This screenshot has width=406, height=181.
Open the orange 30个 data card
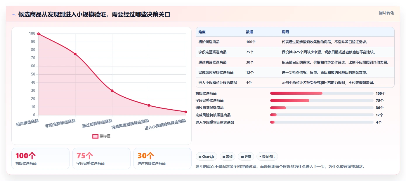(x=162, y=159)
